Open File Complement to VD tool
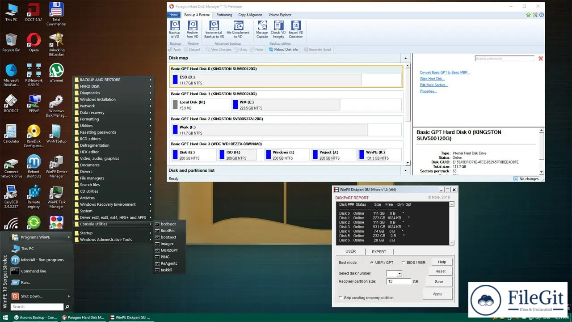This screenshot has width=572, height=322. tap(238, 30)
